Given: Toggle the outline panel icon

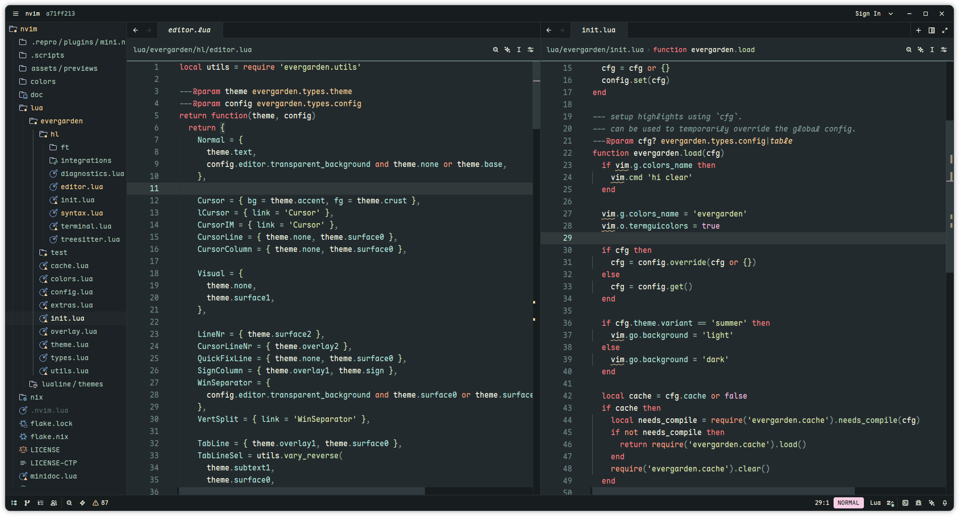Looking at the screenshot, I should coord(40,503).
